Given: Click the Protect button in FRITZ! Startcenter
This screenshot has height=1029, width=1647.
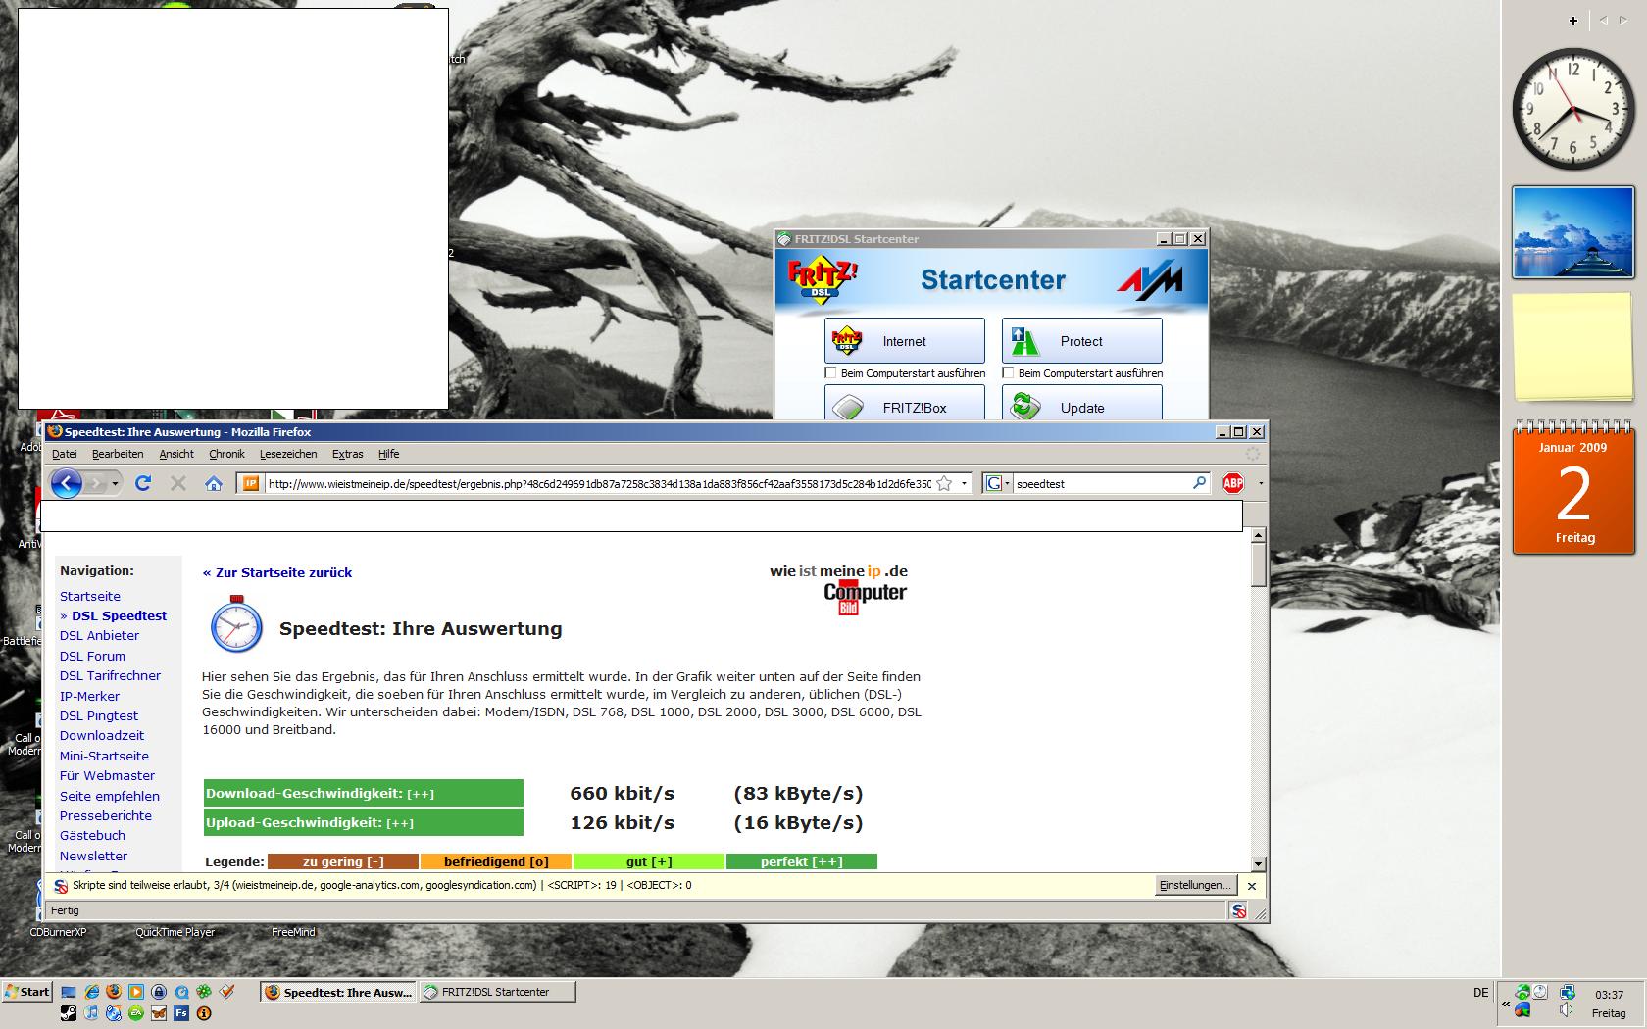Looking at the screenshot, I should [x=1081, y=341].
